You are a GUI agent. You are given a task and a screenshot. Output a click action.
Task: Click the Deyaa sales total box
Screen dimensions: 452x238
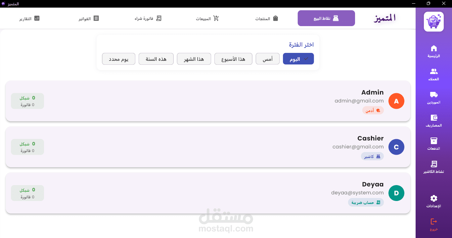[27, 193]
